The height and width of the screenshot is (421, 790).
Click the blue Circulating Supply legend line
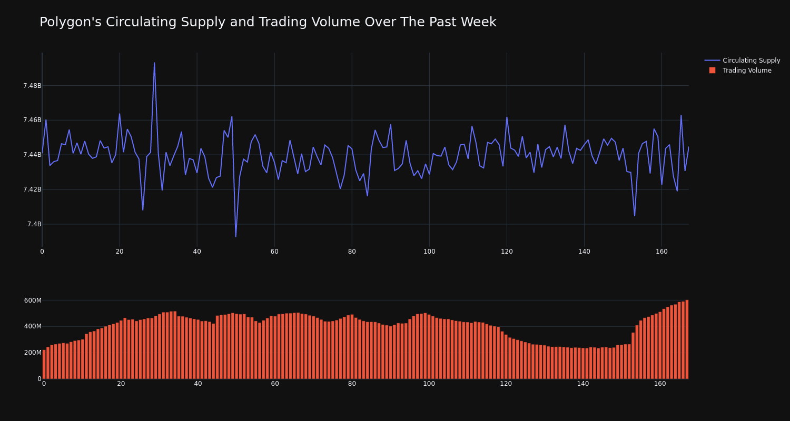(x=712, y=61)
